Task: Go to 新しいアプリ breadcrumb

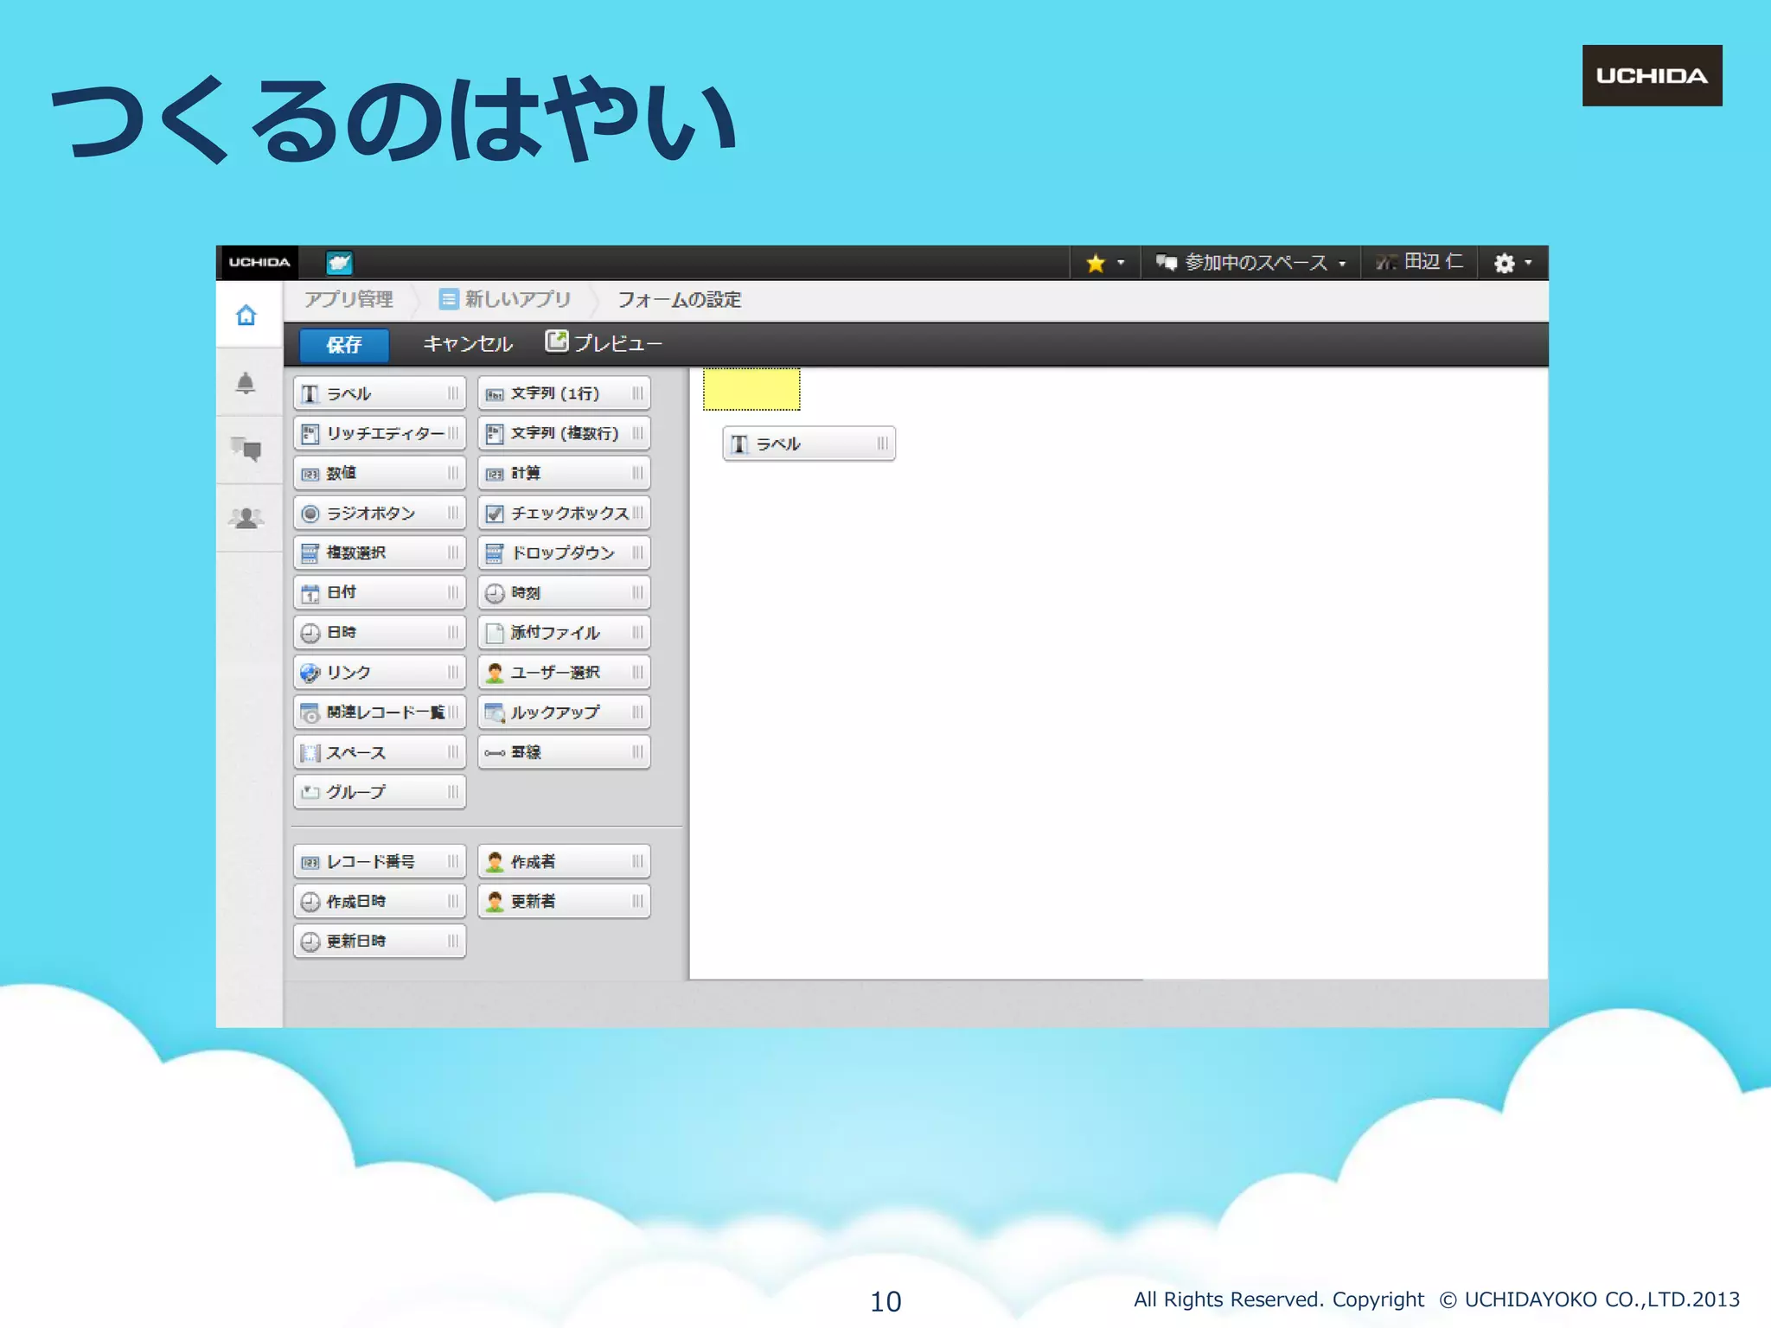Action: point(506,299)
